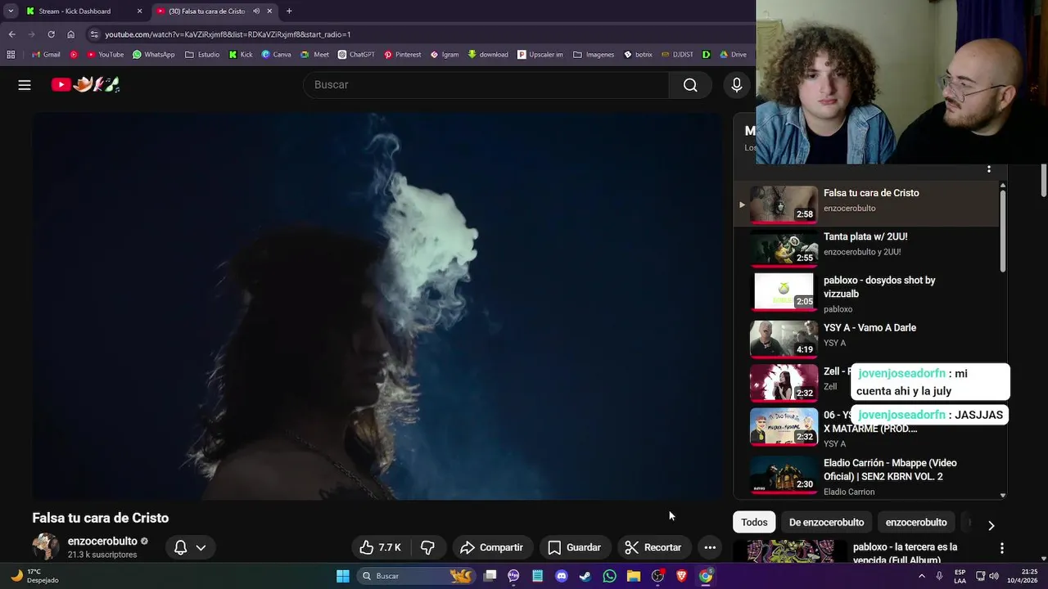Open File Explorer from the taskbar

tap(633, 576)
